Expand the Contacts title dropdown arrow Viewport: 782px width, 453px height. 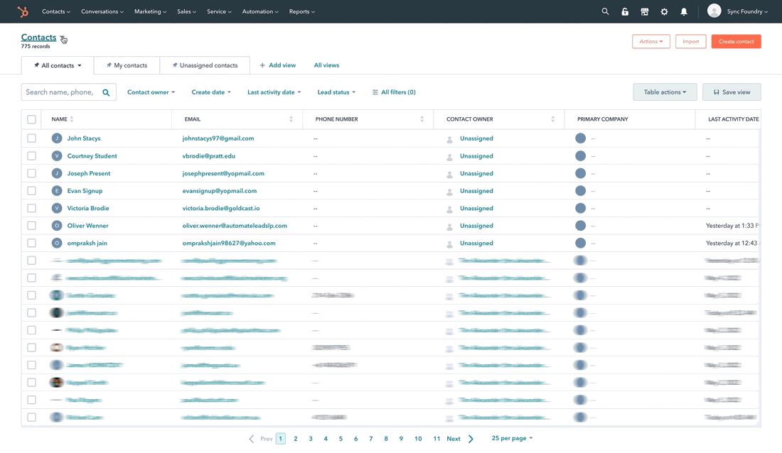pyautogui.click(x=63, y=38)
